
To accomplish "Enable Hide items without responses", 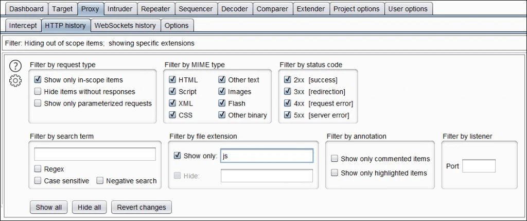I will click(x=38, y=92).
